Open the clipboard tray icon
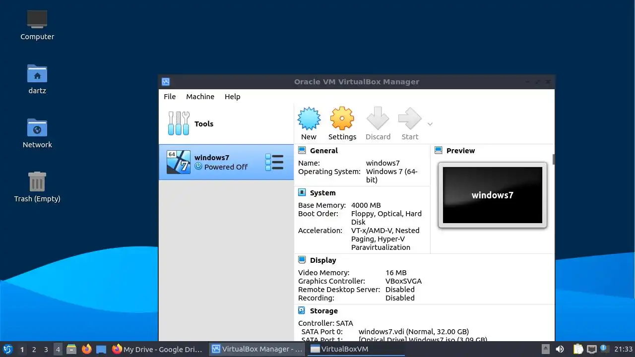Viewport: 635px width, 357px height. point(578,349)
